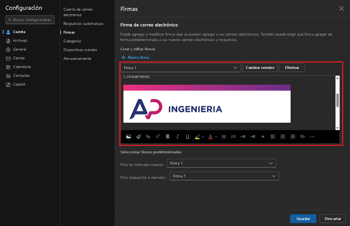The width and height of the screenshot is (350, 226).
Task: Decrease the indent
Action: click(243, 137)
